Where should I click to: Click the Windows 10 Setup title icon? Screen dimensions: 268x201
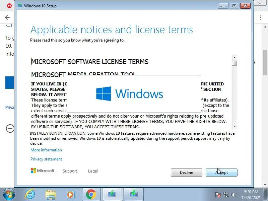click(20, 5)
